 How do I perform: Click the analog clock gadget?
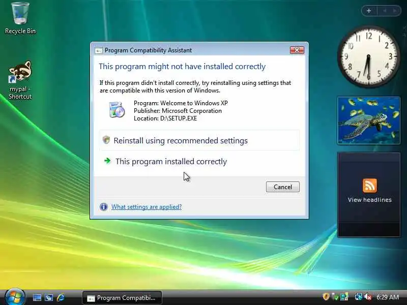(368, 56)
